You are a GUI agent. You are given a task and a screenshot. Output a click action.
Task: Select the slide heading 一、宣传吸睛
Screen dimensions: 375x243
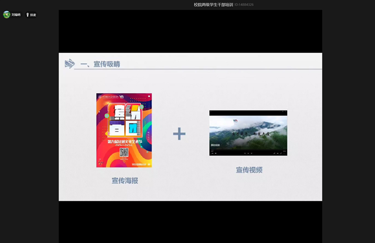[103, 63]
